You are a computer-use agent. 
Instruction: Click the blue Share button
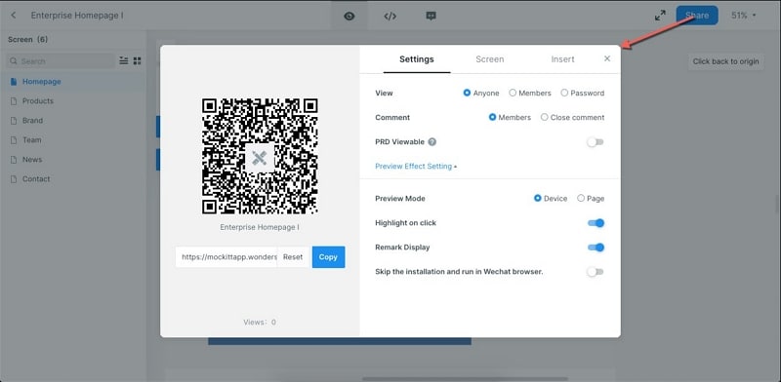697,16
